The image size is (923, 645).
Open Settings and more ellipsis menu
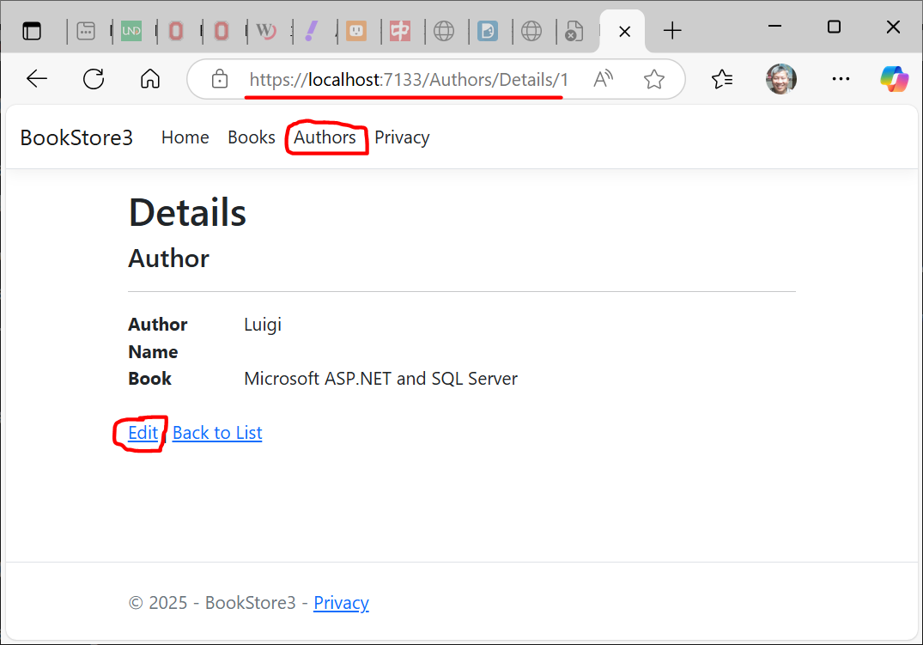(841, 79)
